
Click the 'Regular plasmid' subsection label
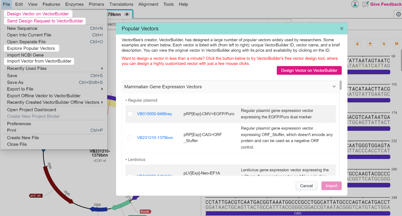click(x=143, y=100)
